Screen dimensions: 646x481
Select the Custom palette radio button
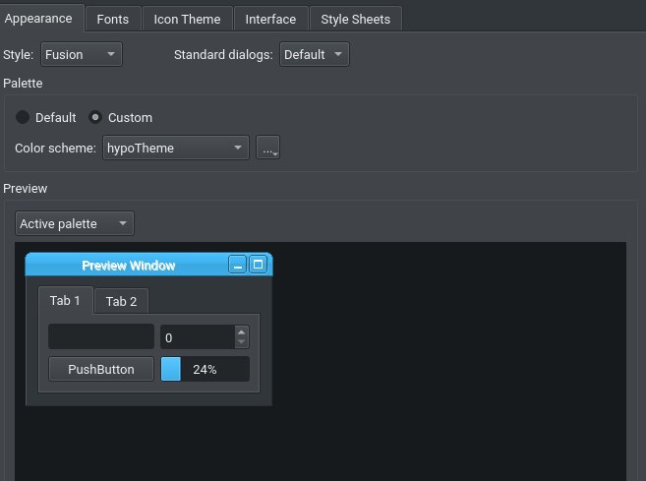point(95,117)
